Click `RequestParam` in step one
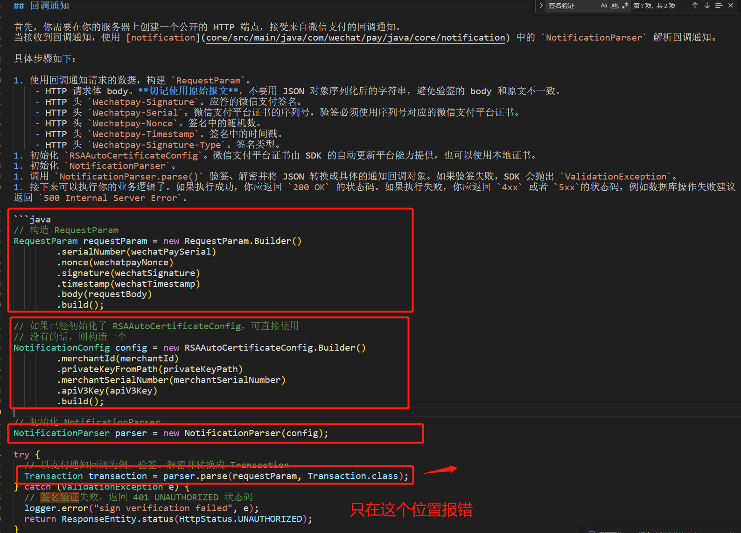Viewport: 741px width, 533px height. [209, 80]
